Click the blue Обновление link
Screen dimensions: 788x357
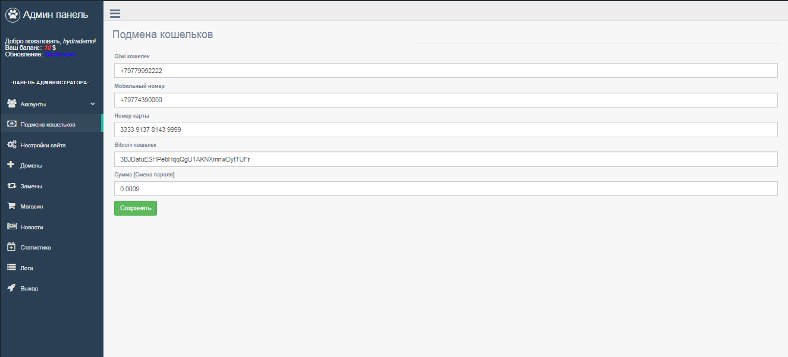pyautogui.click(x=60, y=54)
